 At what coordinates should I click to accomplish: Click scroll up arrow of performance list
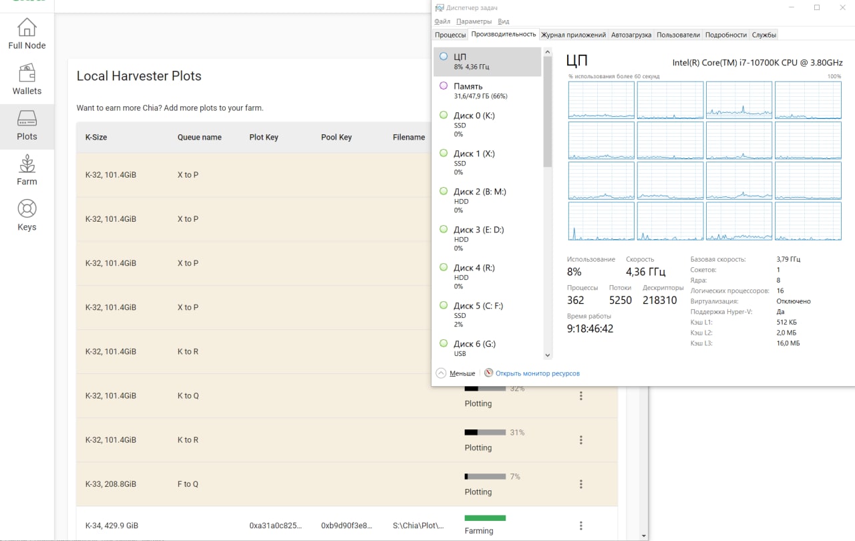click(548, 51)
